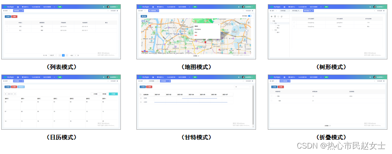Click the blue 新建 button in 折叠模式
Image resolution: width=392 pixels, height=154 pixels.
274,87
